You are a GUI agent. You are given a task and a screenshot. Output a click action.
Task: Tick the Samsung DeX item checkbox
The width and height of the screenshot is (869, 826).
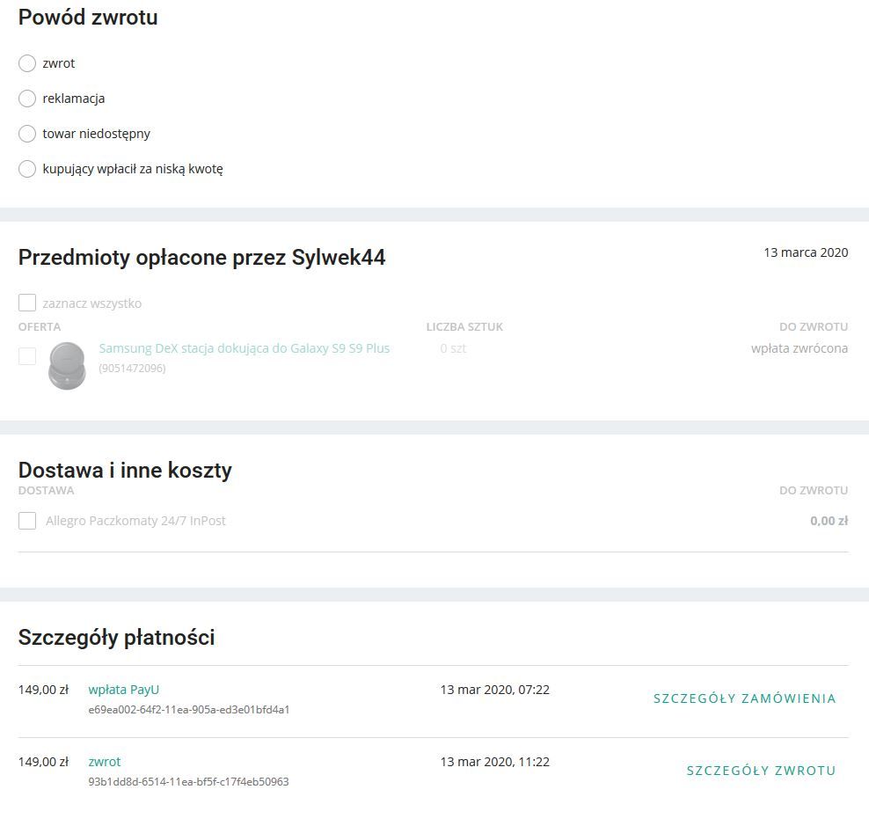pyautogui.click(x=27, y=355)
